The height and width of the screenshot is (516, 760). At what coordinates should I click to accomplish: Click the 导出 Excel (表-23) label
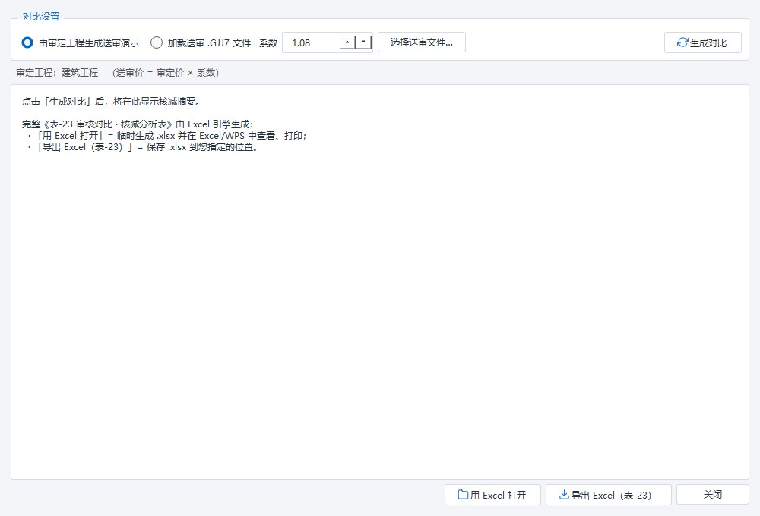click(x=611, y=496)
